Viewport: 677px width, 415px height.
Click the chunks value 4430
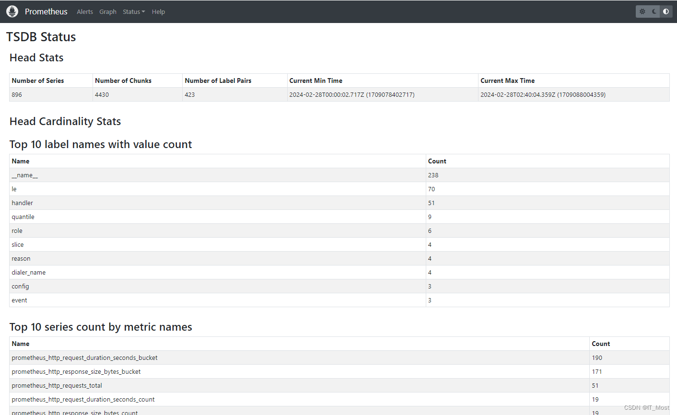pyautogui.click(x=102, y=94)
